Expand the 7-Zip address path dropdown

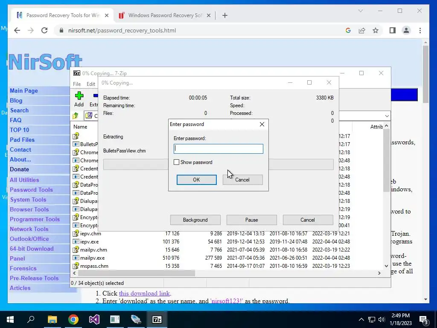click(387, 116)
